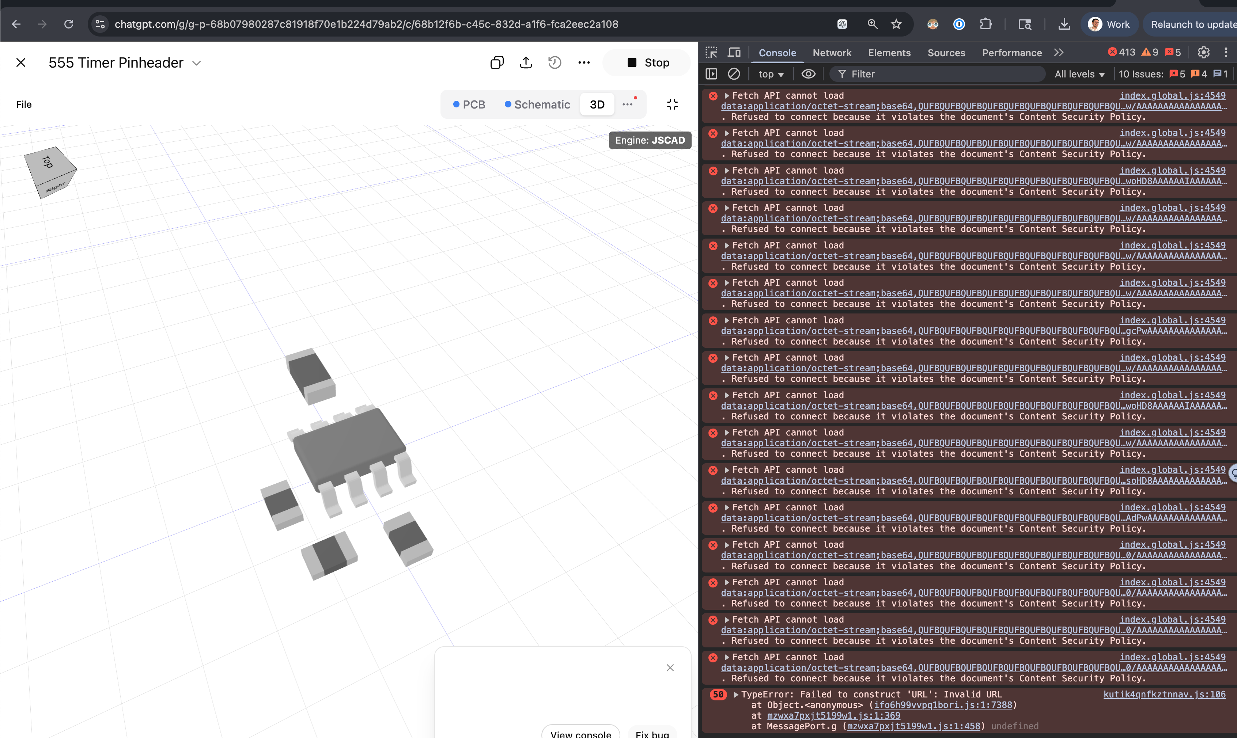Clear the console with ban icon
The width and height of the screenshot is (1237, 738).
click(x=734, y=74)
